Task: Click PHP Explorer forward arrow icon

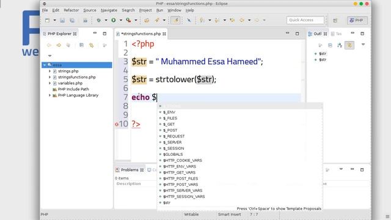Action: (x=59, y=45)
